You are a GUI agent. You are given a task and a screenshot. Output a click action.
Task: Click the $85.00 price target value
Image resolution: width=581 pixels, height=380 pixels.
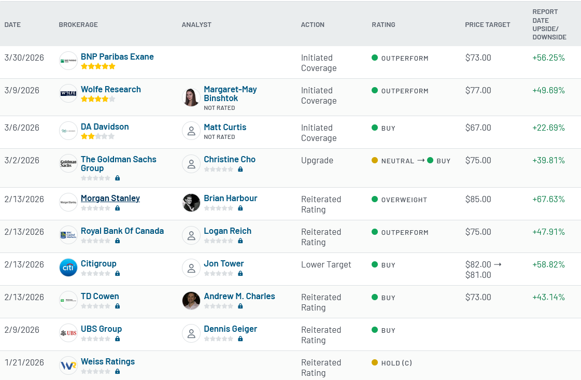pyautogui.click(x=478, y=200)
